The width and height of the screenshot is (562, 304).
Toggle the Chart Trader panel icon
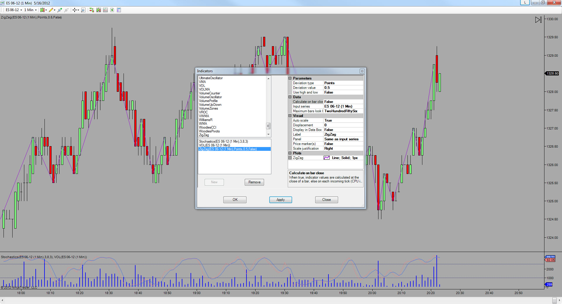pos(92,10)
